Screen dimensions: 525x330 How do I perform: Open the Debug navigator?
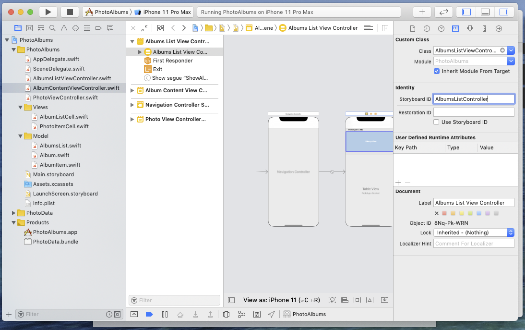[87, 28]
